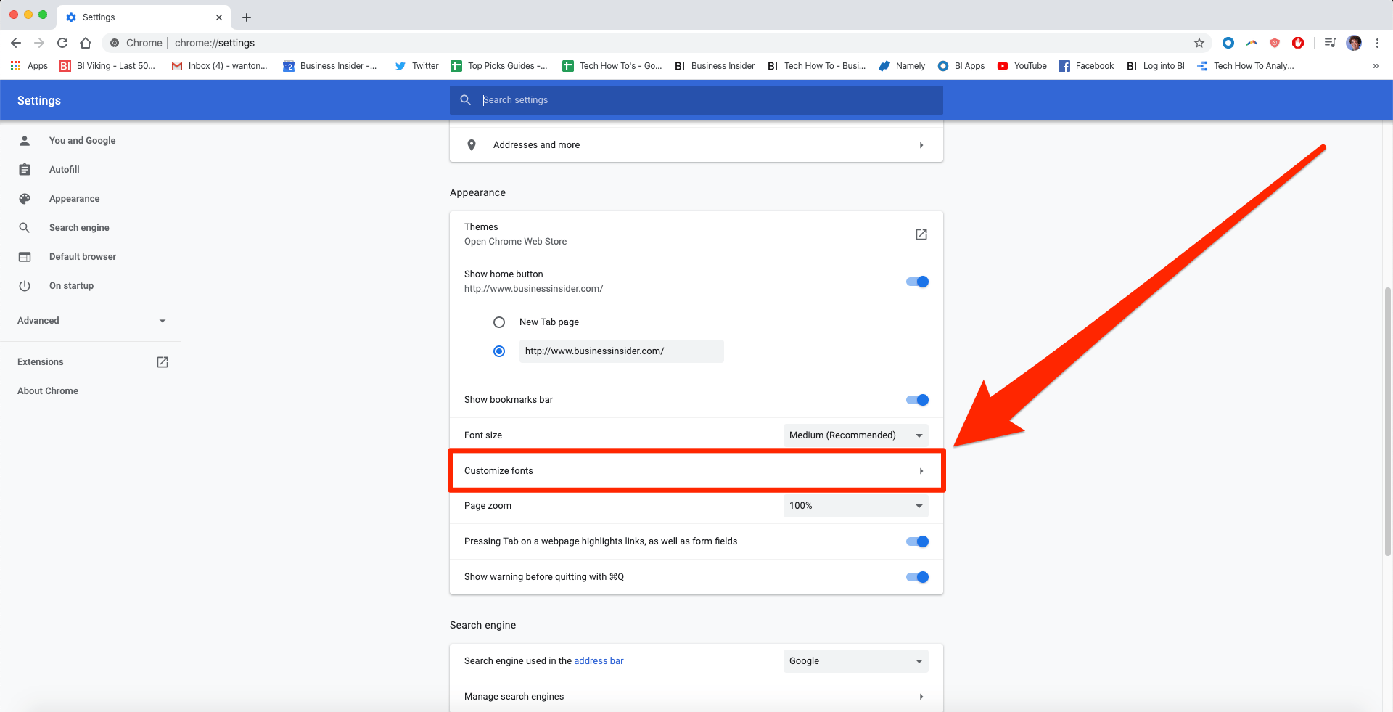Open the YouTube bookmark
1393x712 pixels.
(1022, 66)
